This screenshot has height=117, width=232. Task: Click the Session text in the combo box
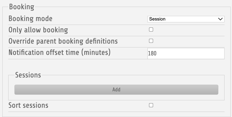pos(157,19)
